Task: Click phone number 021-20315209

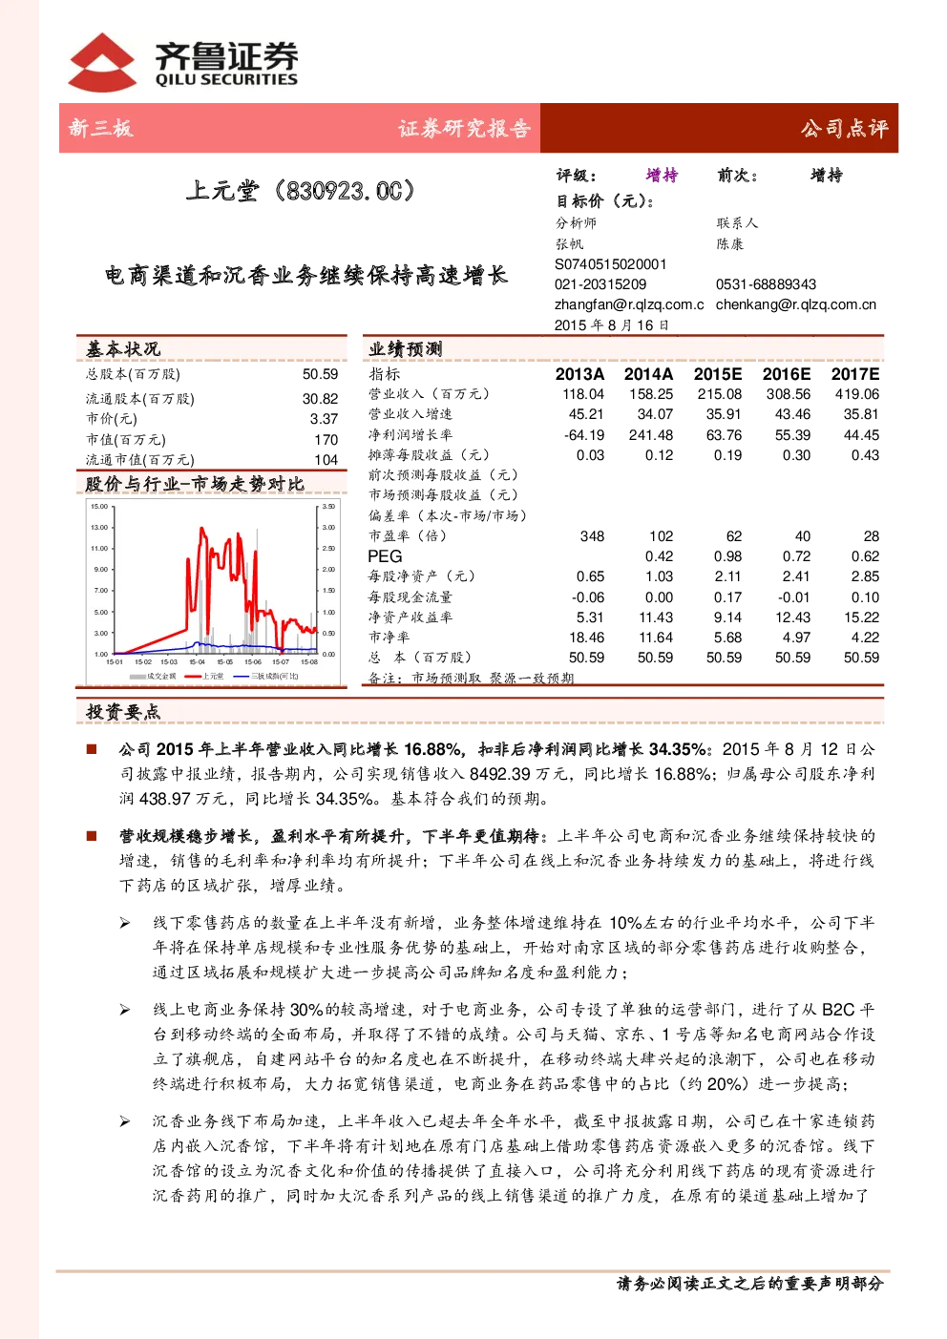Action: click(x=600, y=284)
